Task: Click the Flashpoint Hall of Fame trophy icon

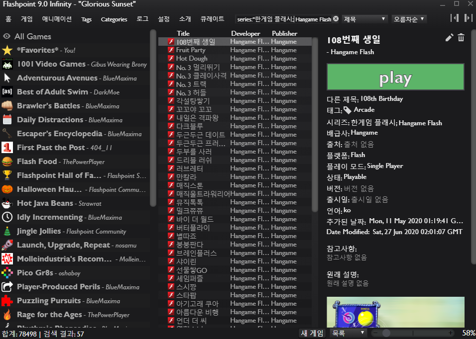Action: (7, 175)
